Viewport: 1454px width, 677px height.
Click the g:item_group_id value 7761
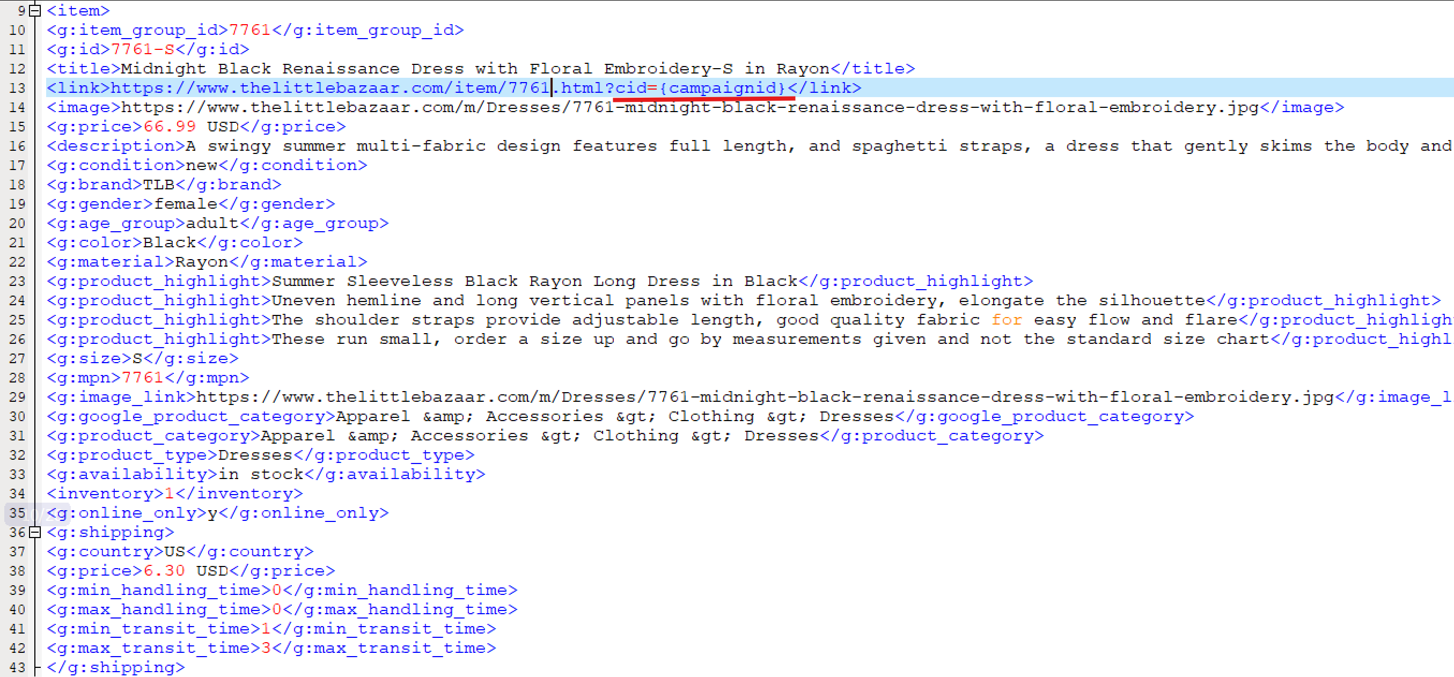coord(249,30)
